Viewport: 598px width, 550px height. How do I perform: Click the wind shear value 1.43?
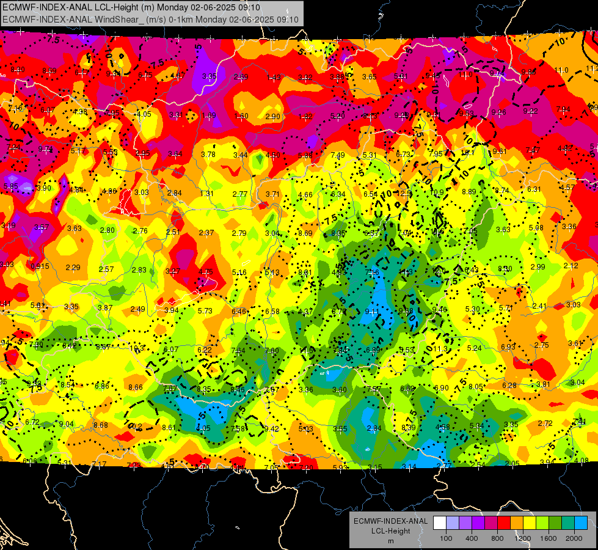coord(274,78)
